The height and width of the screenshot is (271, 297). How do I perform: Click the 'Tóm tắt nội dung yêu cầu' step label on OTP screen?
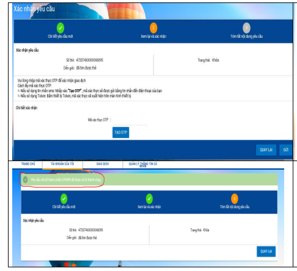click(x=246, y=37)
